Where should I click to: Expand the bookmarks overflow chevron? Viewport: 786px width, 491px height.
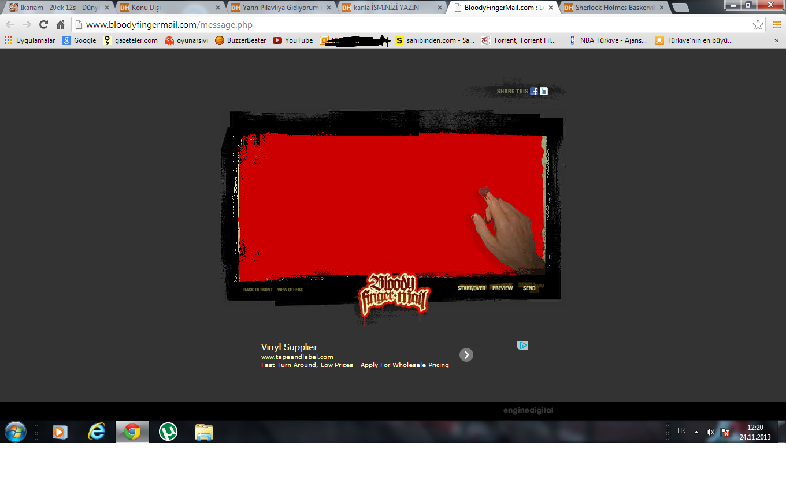coord(776,40)
